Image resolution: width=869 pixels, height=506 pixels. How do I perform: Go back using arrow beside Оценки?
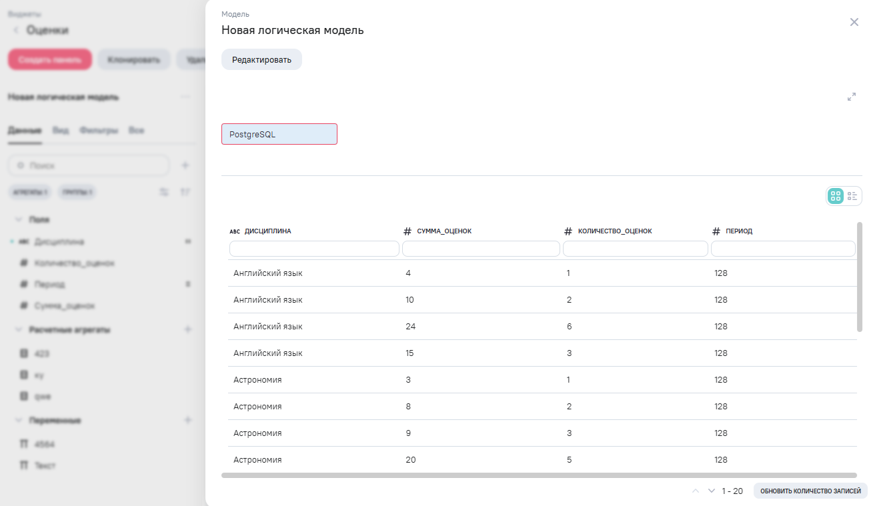16,30
